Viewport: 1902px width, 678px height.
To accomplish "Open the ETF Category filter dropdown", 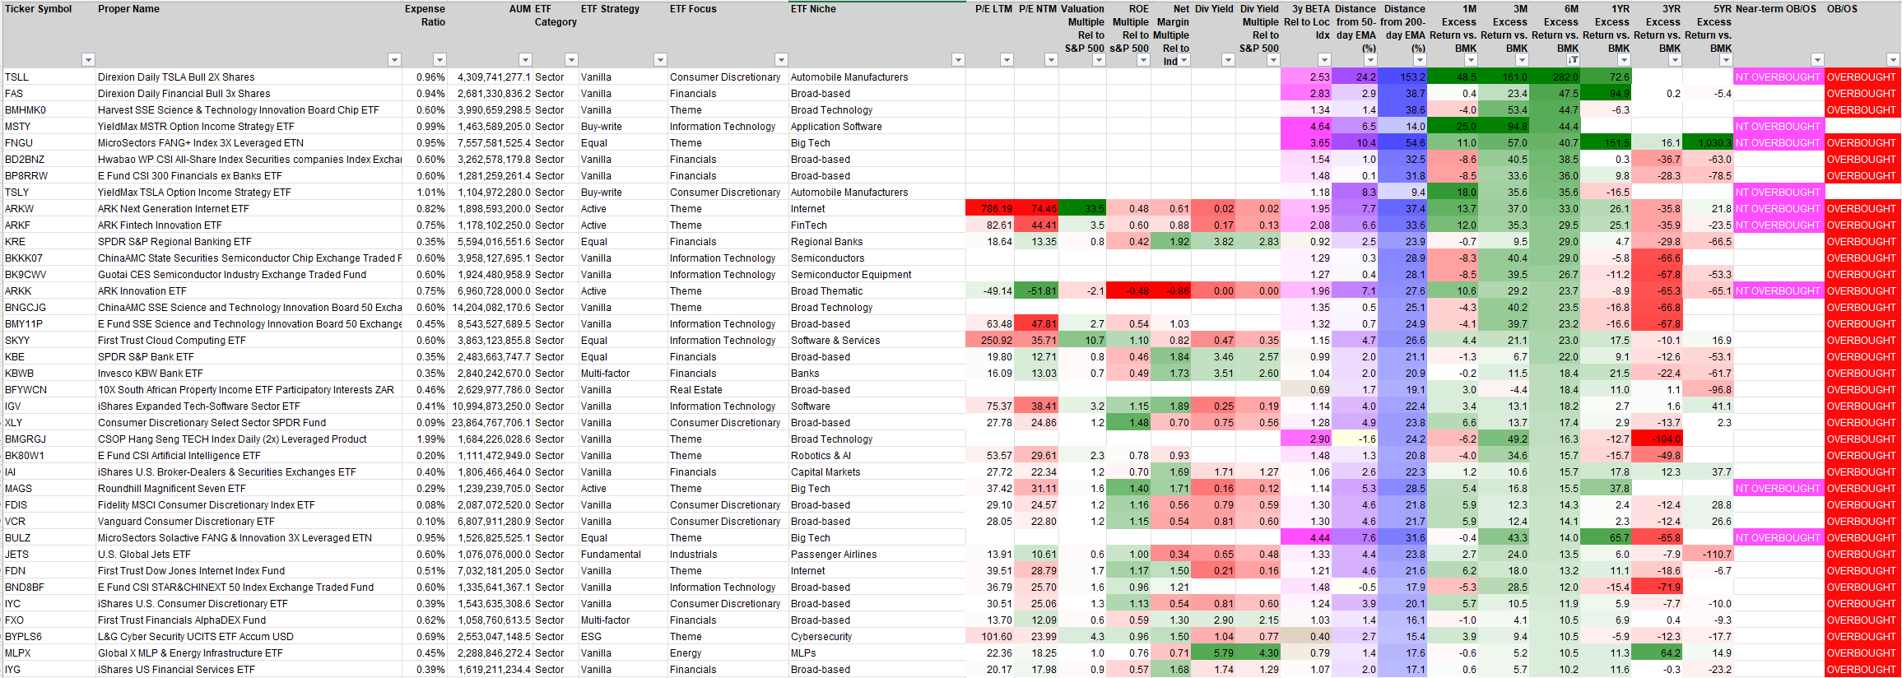I will (x=571, y=60).
